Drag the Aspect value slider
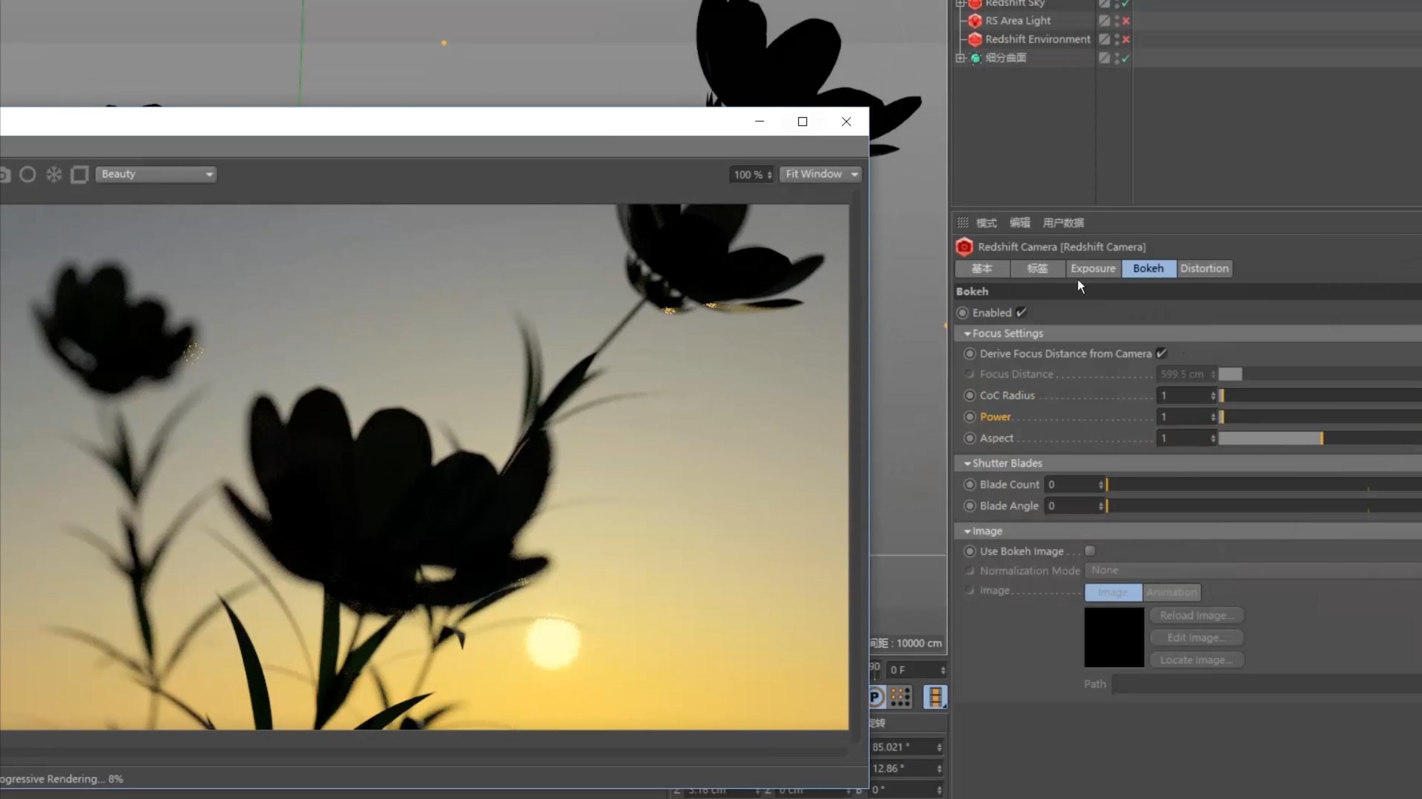The image size is (1422, 799). coord(1319,439)
